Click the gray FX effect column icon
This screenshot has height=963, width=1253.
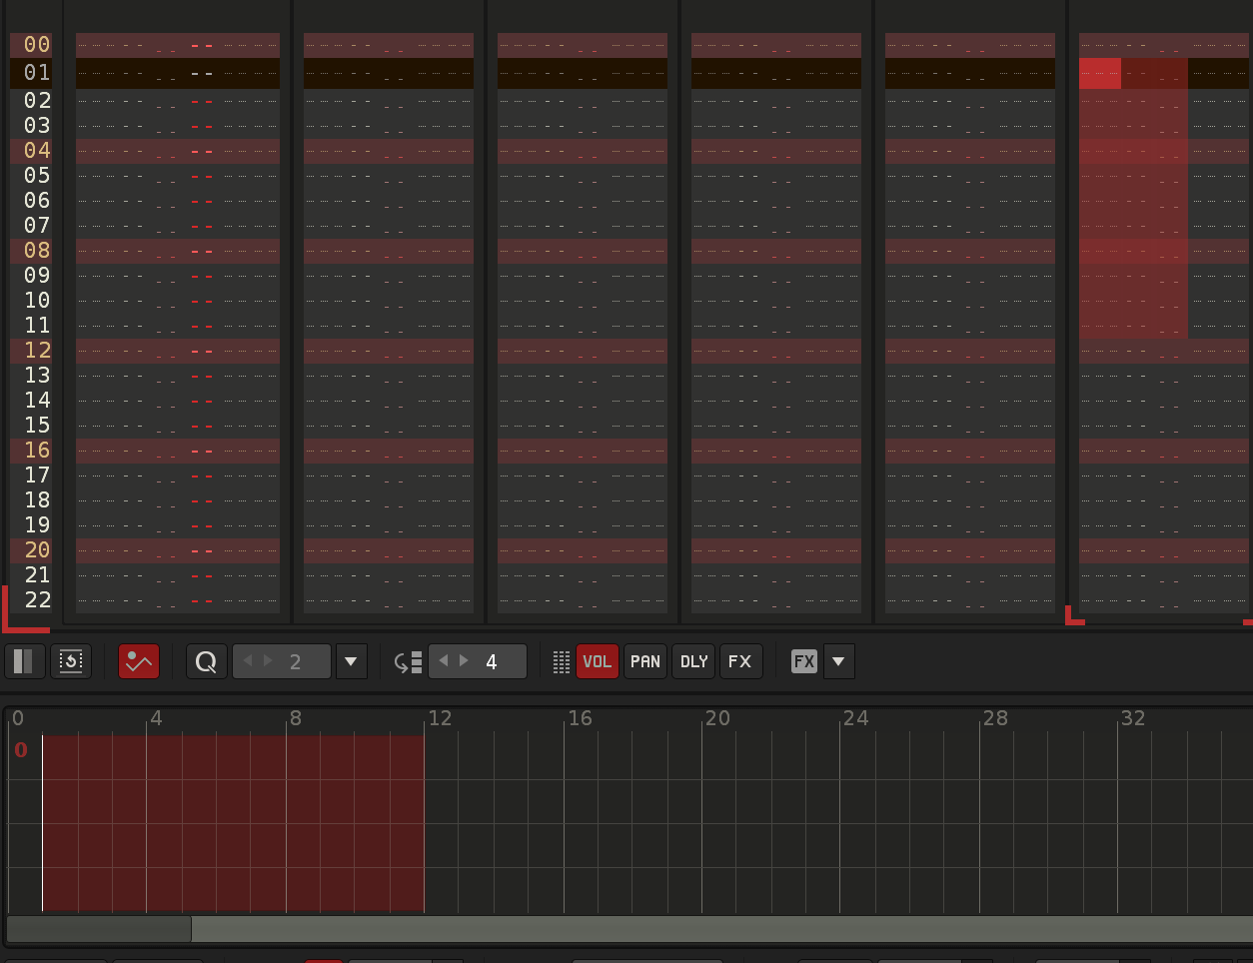(804, 661)
